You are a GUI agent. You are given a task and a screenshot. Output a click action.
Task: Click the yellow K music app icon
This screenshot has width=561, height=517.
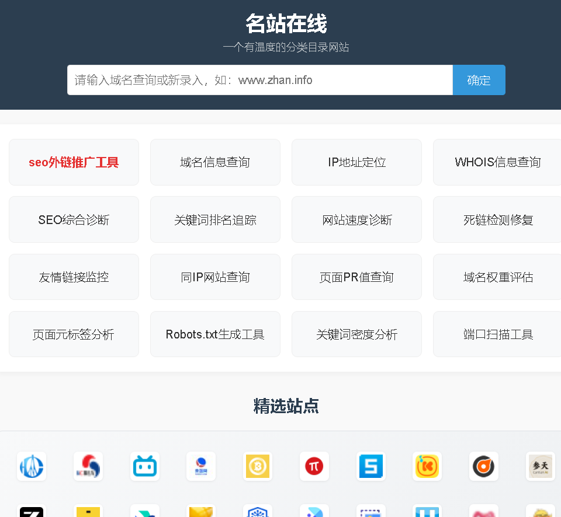(427, 466)
